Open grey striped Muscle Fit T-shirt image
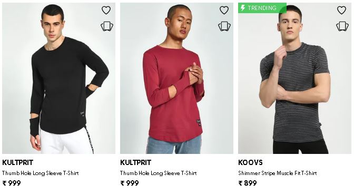354x194 pixels. 294,78
